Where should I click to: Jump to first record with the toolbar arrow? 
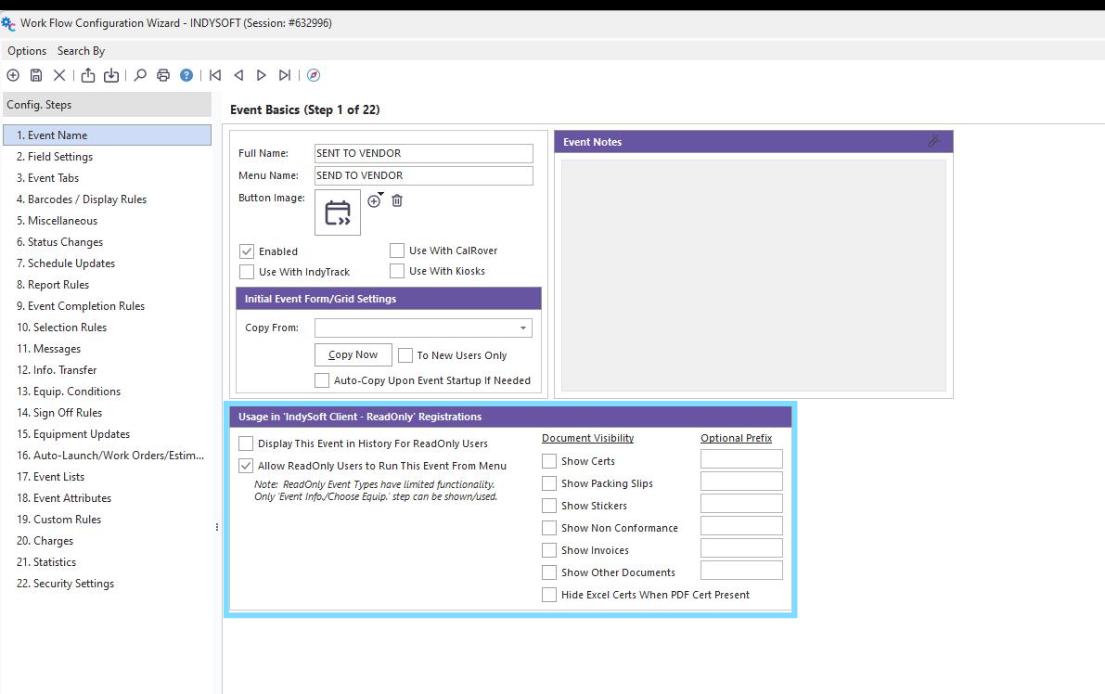(214, 75)
